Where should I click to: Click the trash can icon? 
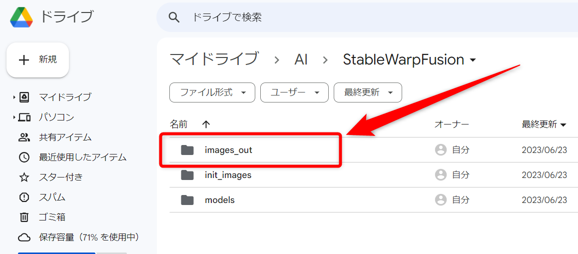pyautogui.click(x=24, y=216)
